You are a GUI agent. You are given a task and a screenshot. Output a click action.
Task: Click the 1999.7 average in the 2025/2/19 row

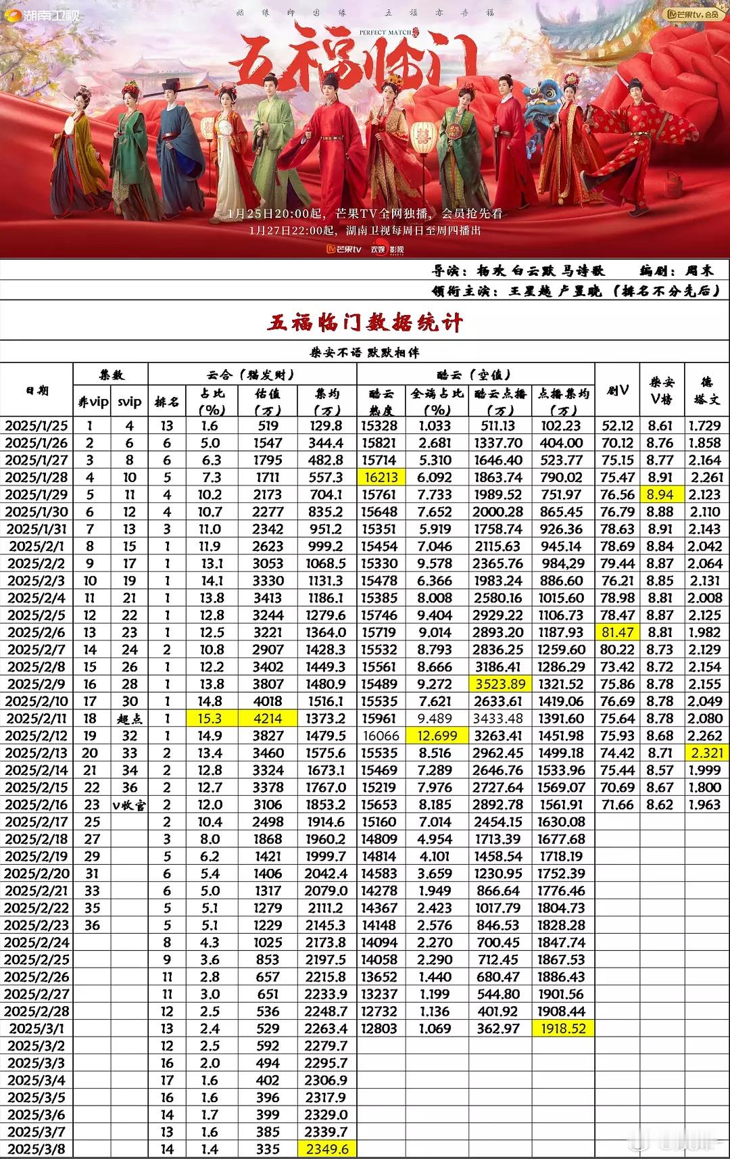pyautogui.click(x=326, y=856)
